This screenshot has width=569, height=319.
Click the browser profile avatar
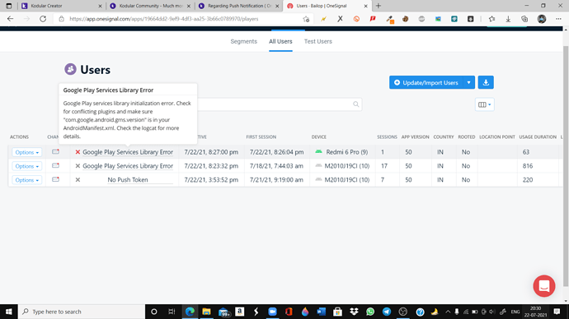[x=542, y=19]
